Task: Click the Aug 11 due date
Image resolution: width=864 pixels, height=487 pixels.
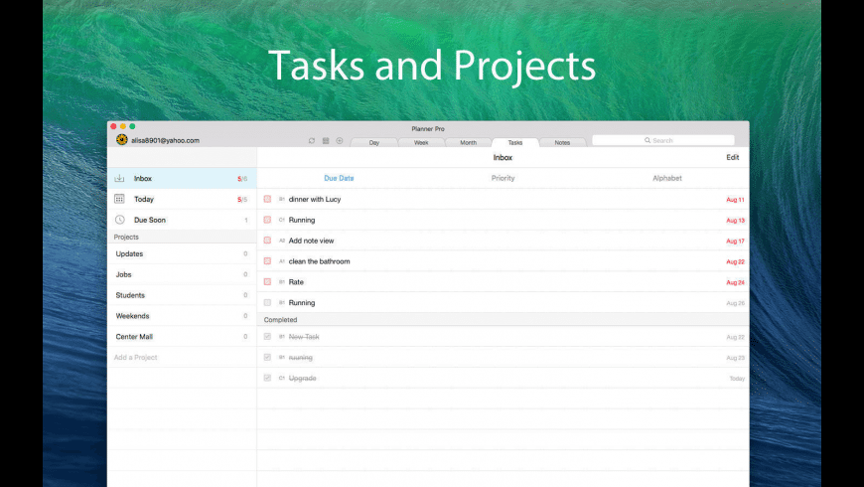Action: click(735, 200)
